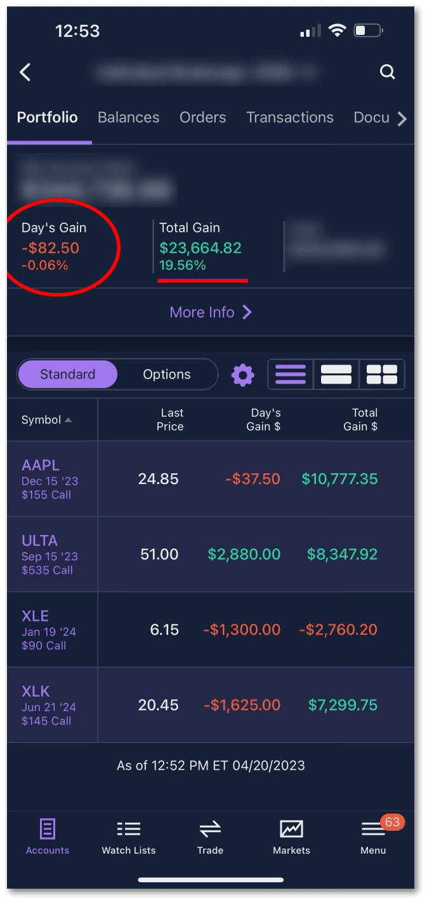Switch to the Options view toggle
Viewport: 427px width, 902px height.
(167, 375)
